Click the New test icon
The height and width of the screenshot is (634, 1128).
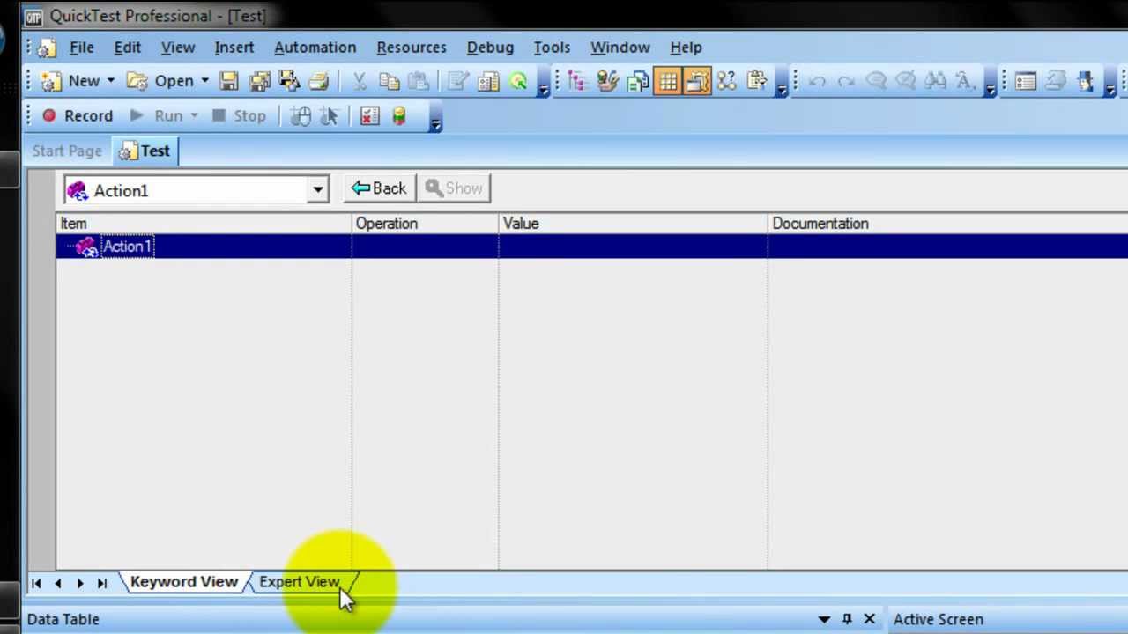[51, 81]
